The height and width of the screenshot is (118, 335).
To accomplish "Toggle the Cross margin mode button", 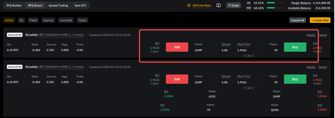I will click(233, 5).
